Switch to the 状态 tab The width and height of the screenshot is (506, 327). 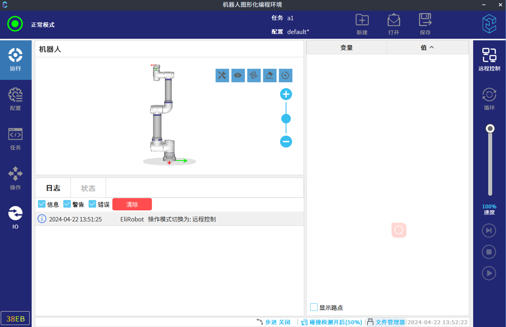(x=88, y=188)
